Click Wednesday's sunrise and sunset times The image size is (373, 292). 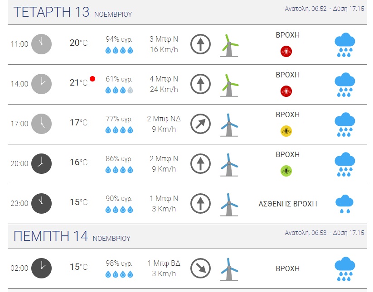click(325, 9)
